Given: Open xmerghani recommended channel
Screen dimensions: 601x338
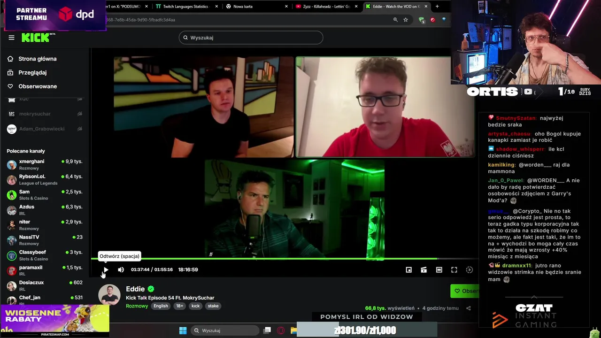Looking at the screenshot, I should pyautogui.click(x=45, y=164).
